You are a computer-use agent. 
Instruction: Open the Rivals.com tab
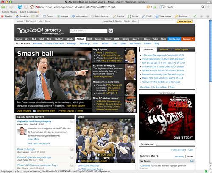pyautogui.click(x=175, y=39)
